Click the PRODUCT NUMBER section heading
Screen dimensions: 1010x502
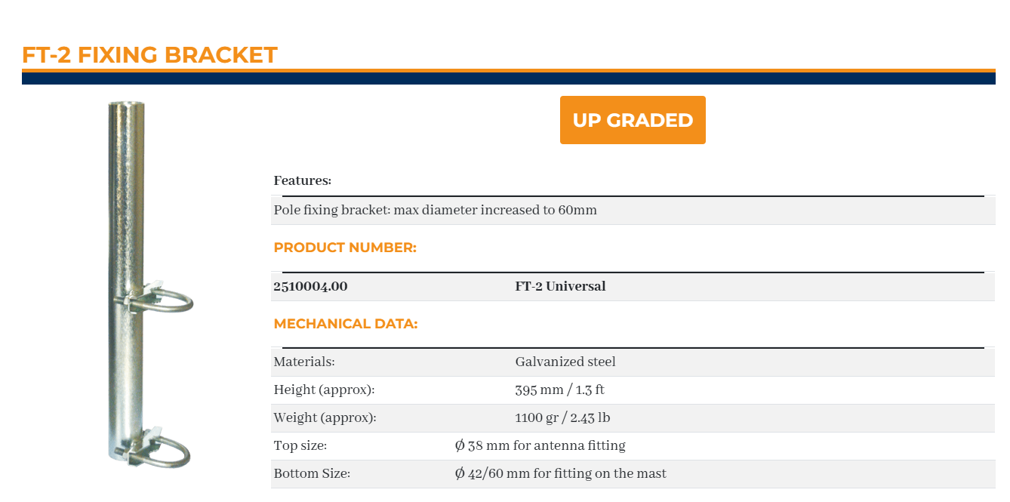(345, 248)
